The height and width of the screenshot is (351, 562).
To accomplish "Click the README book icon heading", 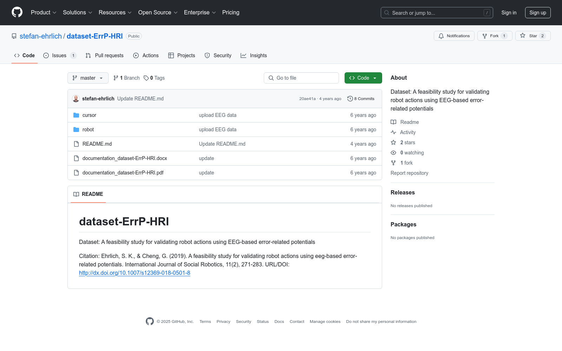I will click(76, 194).
